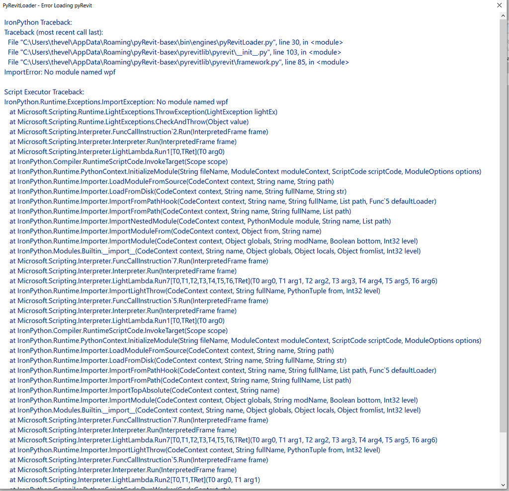Click the CheckAndThrow stack frame entry
Viewport: 509px width, 491px height.
129,121
